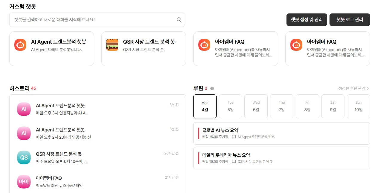Click the search magnifier icon

[x=179, y=20]
